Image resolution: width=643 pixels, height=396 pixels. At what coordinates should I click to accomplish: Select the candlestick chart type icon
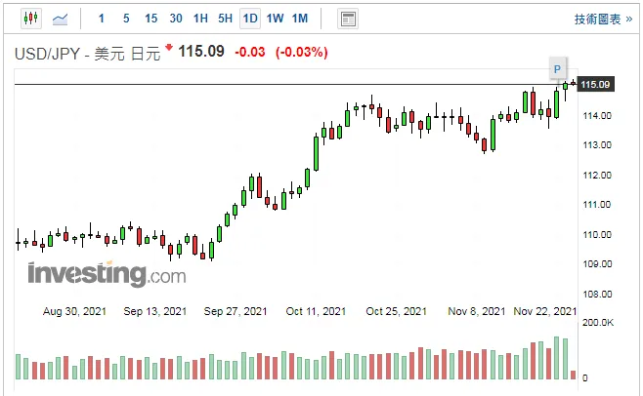tap(31, 19)
